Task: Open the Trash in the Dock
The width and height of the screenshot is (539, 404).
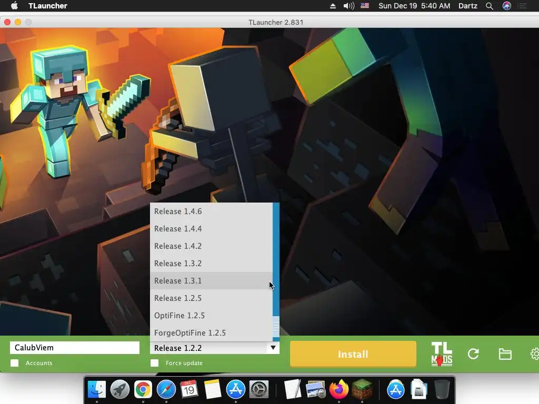Action: click(442, 390)
